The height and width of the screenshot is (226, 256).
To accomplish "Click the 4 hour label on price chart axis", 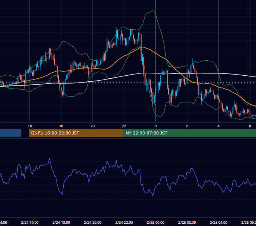I will [x=218, y=126].
